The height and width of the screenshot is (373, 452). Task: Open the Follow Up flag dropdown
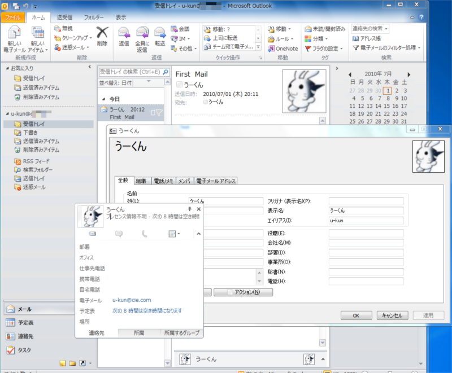tap(324, 49)
